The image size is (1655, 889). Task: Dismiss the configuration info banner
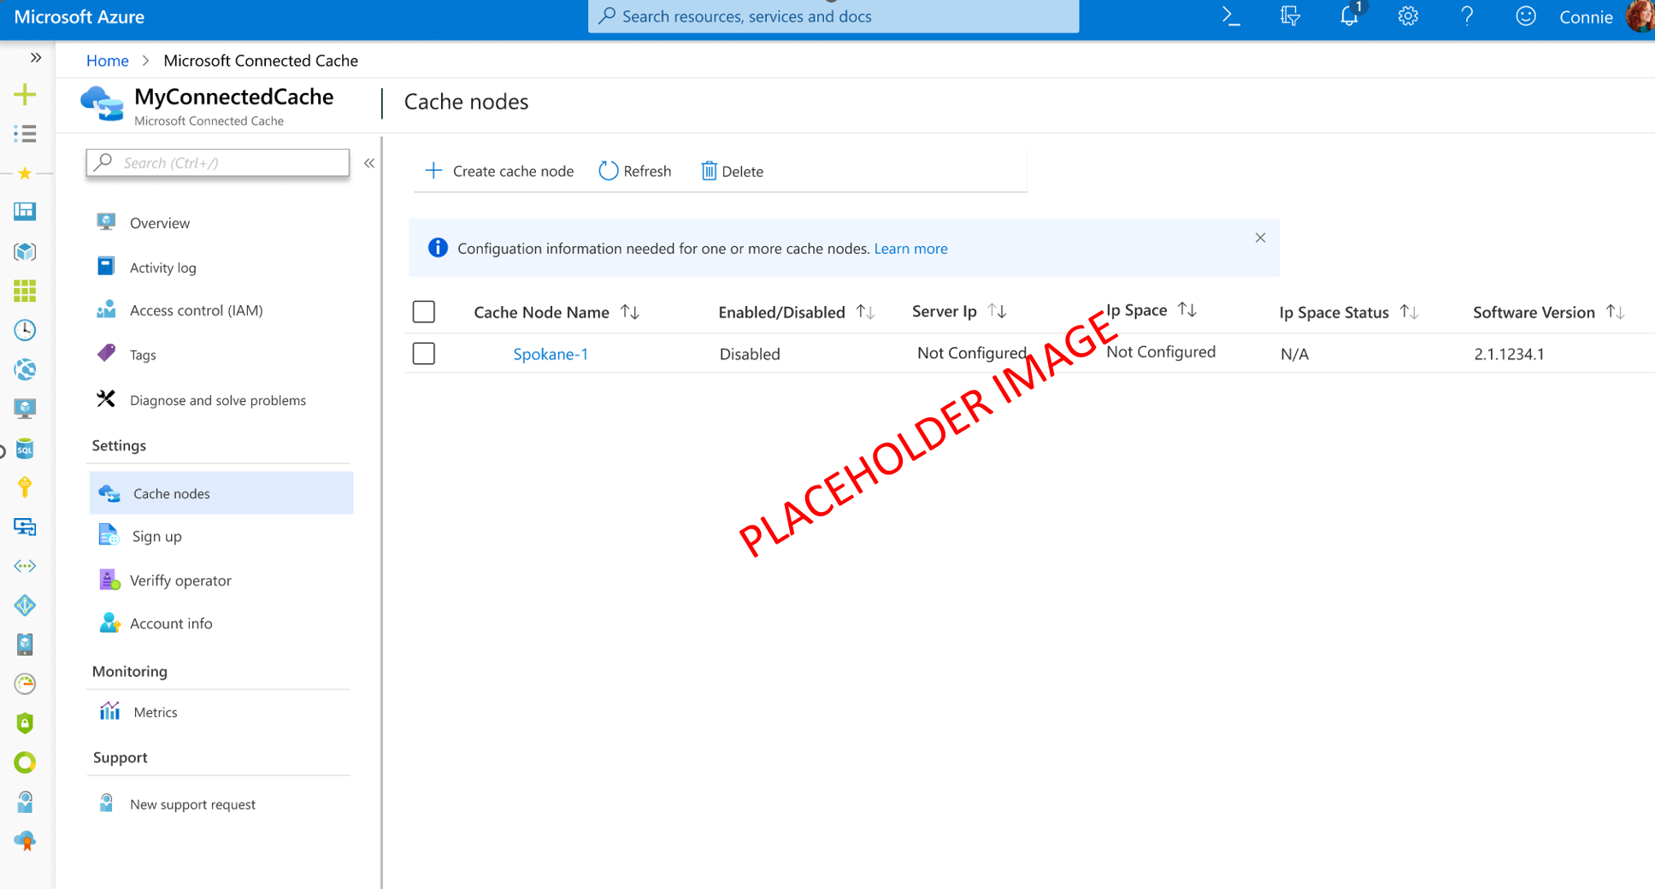click(1260, 238)
